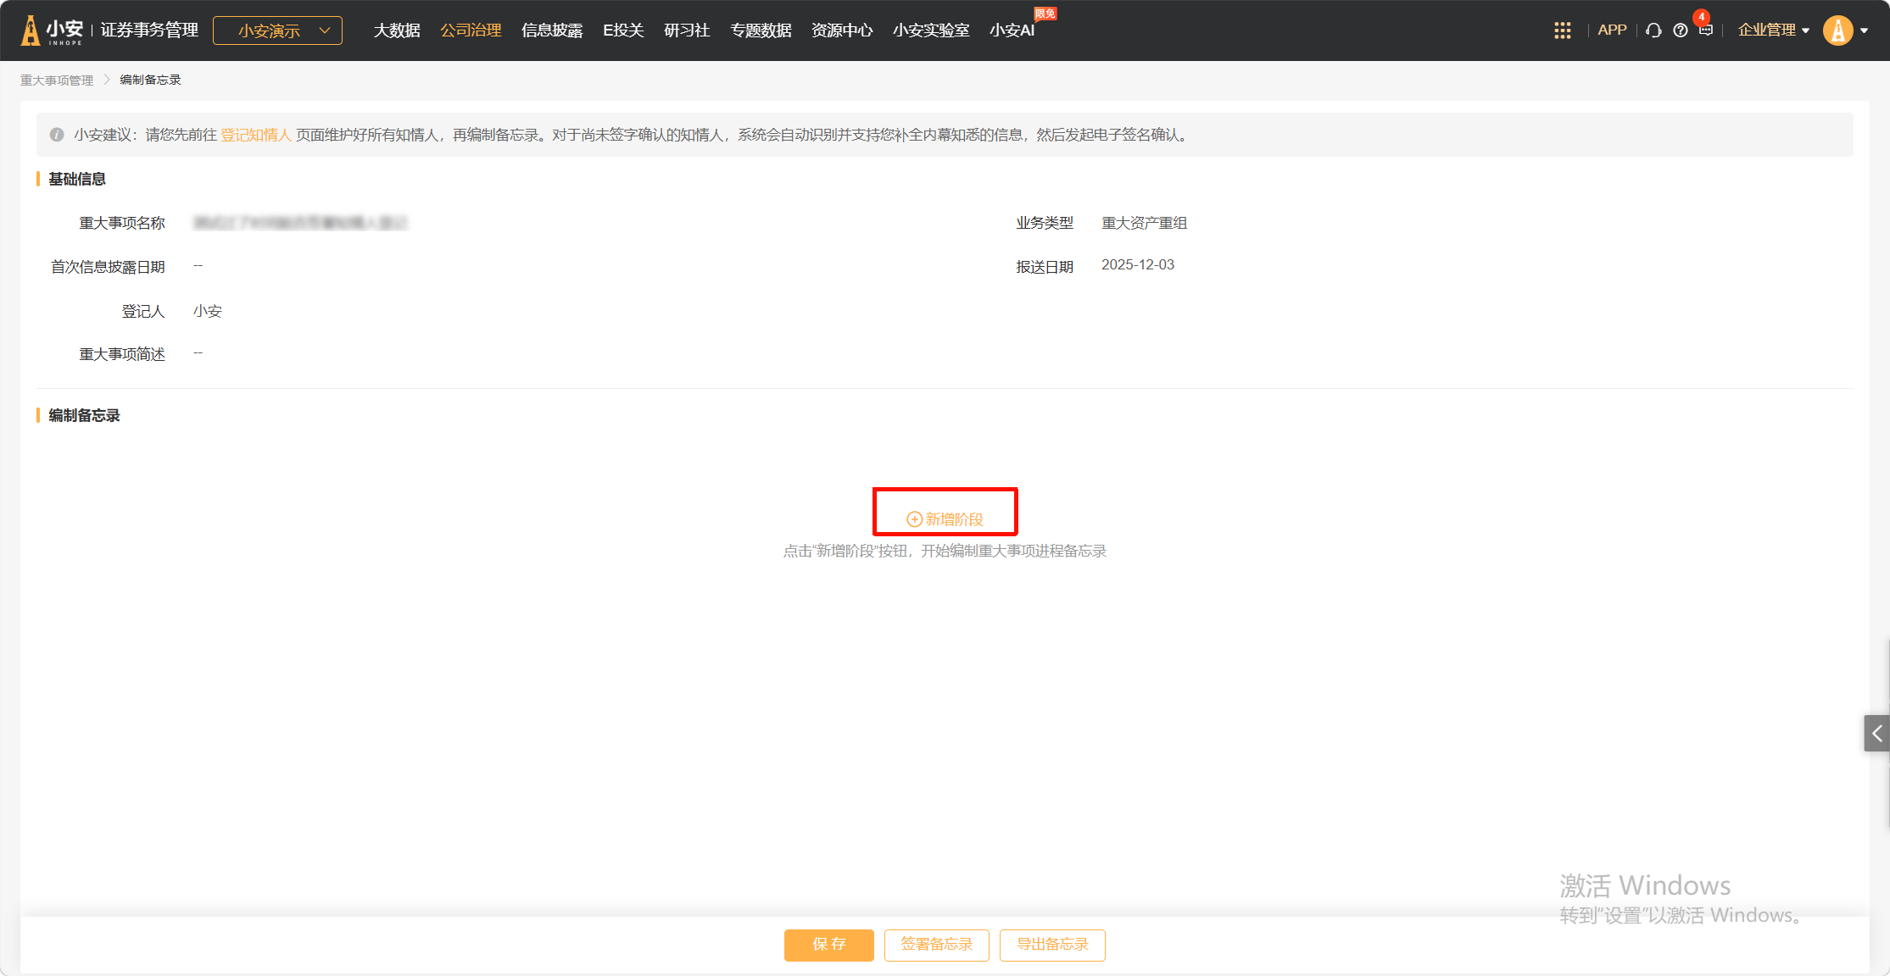The height and width of the screenshot is (976, 1890).
Task: Go to 小安AI menu item
Action: tap(1012, 30)
